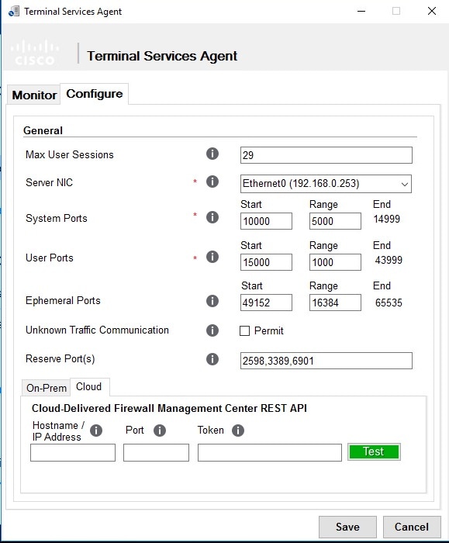
Task: Switch to the On-Prem tab
Action: (47, 388)
